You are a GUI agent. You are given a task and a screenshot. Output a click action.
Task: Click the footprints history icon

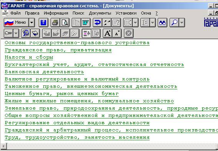[x=107, y=23]
